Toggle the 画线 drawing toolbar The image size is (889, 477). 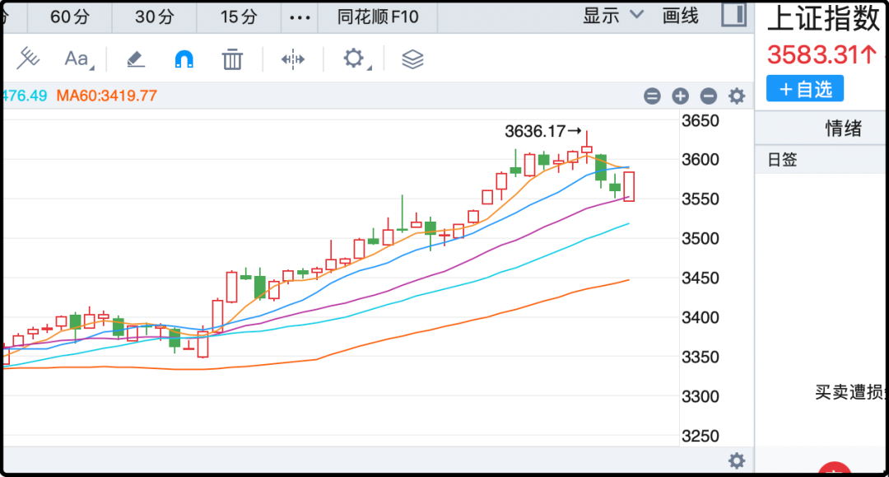coord(680,16)
